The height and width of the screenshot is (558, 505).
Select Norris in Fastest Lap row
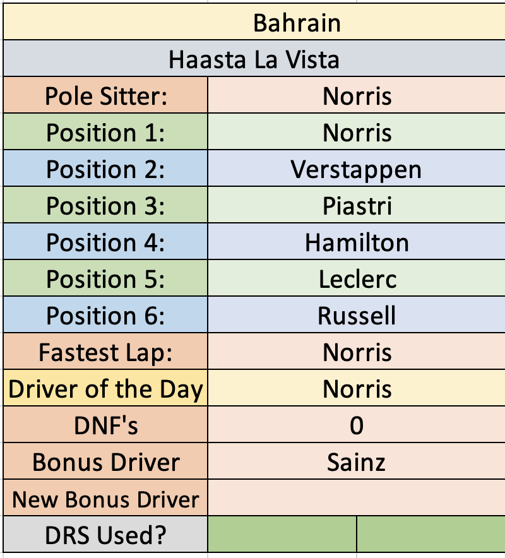357,352
